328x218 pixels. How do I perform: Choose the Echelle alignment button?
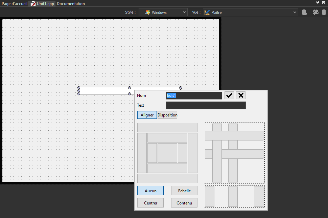pyautogui.click(x=184, y=191)
